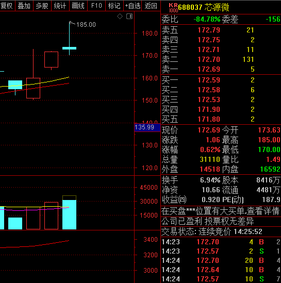Activate the 画线 drawing tool
Screen dimensions: 281x283
click(78, 6)
